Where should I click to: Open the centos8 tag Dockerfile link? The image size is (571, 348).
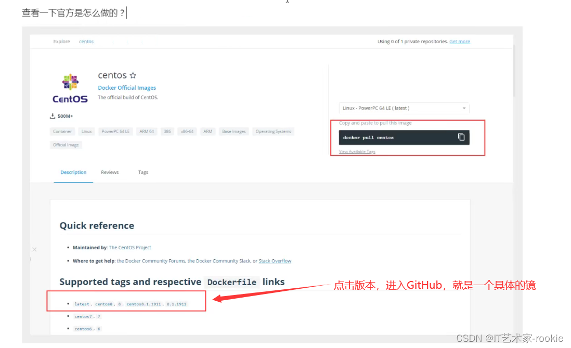coord(104,304)
